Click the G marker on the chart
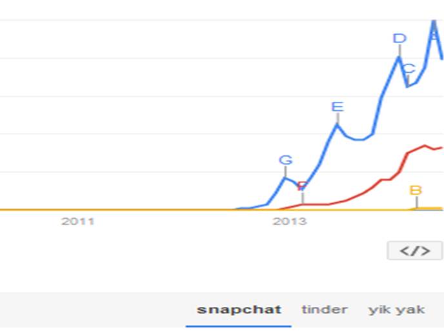Screen dimensions: 444x334 pyautogui.click(x=285, y=160)
